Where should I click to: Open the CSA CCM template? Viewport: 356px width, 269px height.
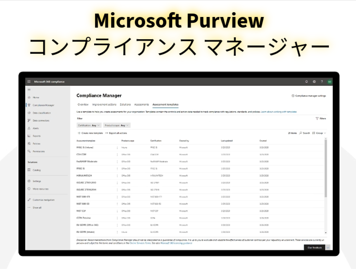coord(81,155)
